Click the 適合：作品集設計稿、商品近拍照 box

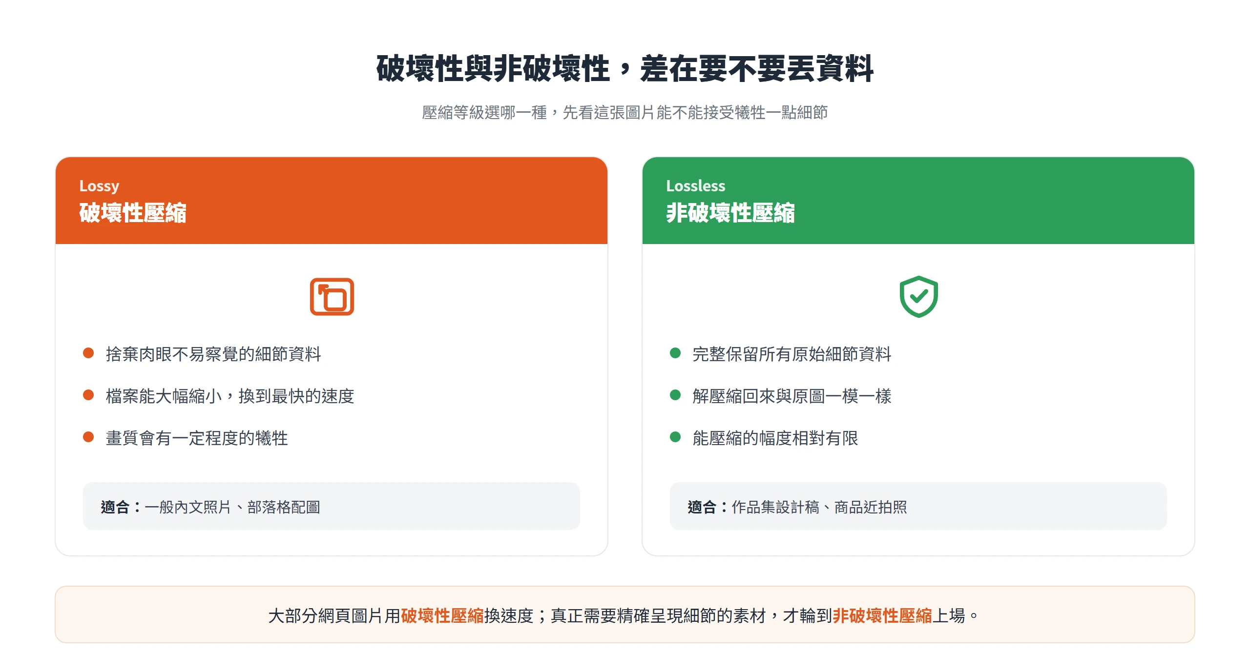(x=918, y=507)
